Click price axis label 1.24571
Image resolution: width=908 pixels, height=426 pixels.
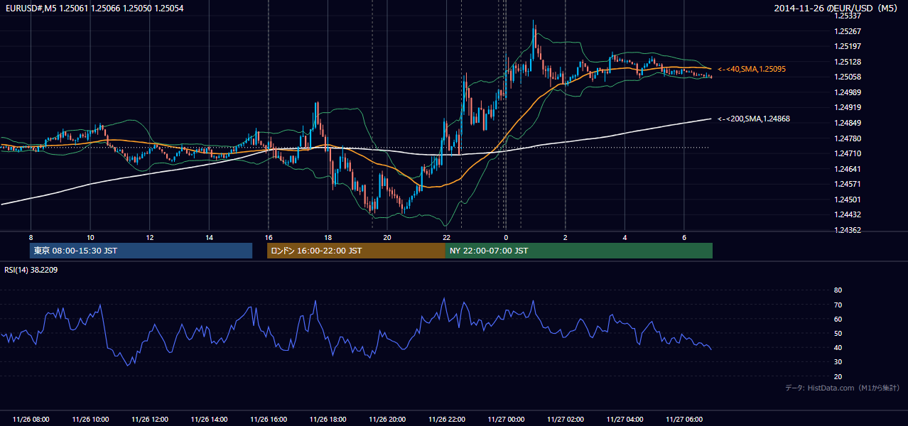click(848, 184)
